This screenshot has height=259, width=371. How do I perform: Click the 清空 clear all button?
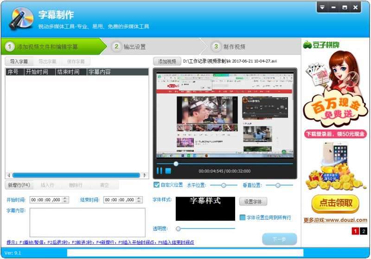click(x=104, y=185)
